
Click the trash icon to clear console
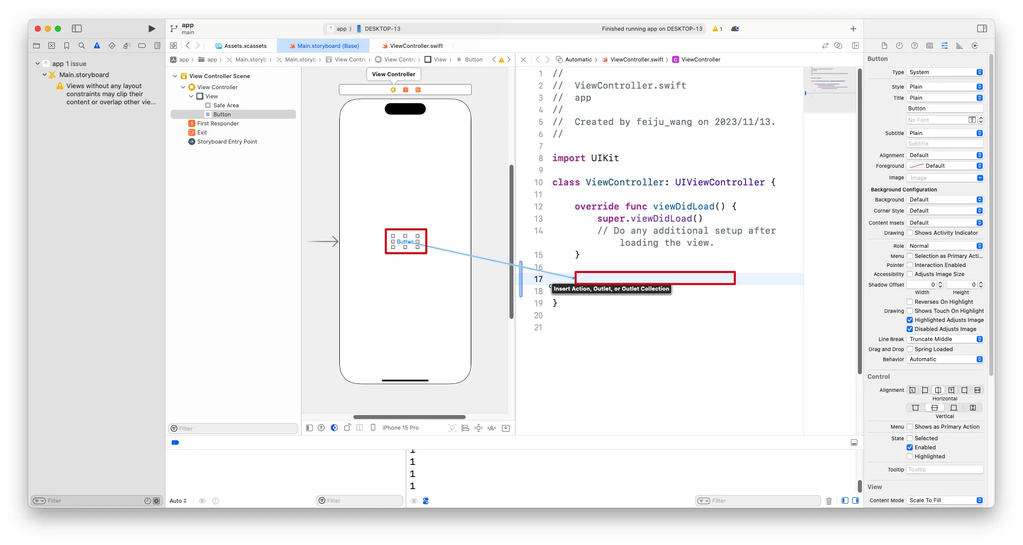[x=829, y=501]
